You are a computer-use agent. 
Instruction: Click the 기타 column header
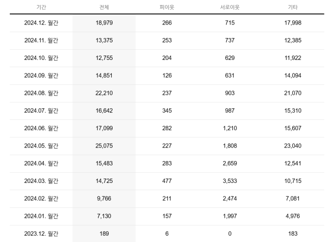point(293,7)
